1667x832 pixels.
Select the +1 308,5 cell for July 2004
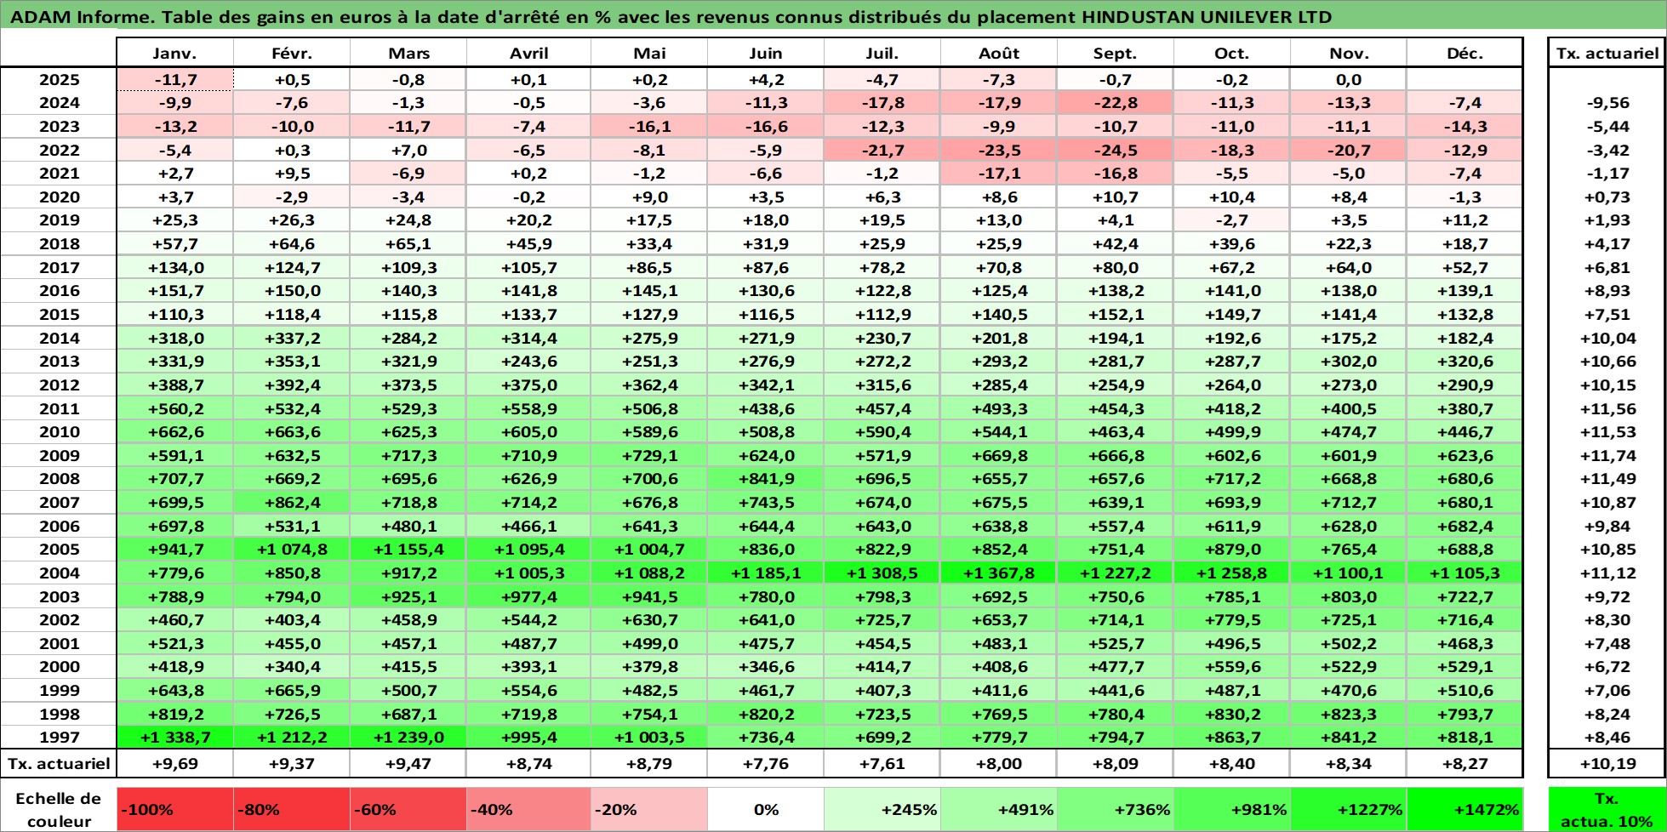(x=882, y=573)
